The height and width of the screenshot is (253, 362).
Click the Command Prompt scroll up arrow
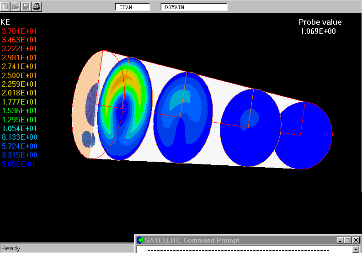tap(356, 249)
